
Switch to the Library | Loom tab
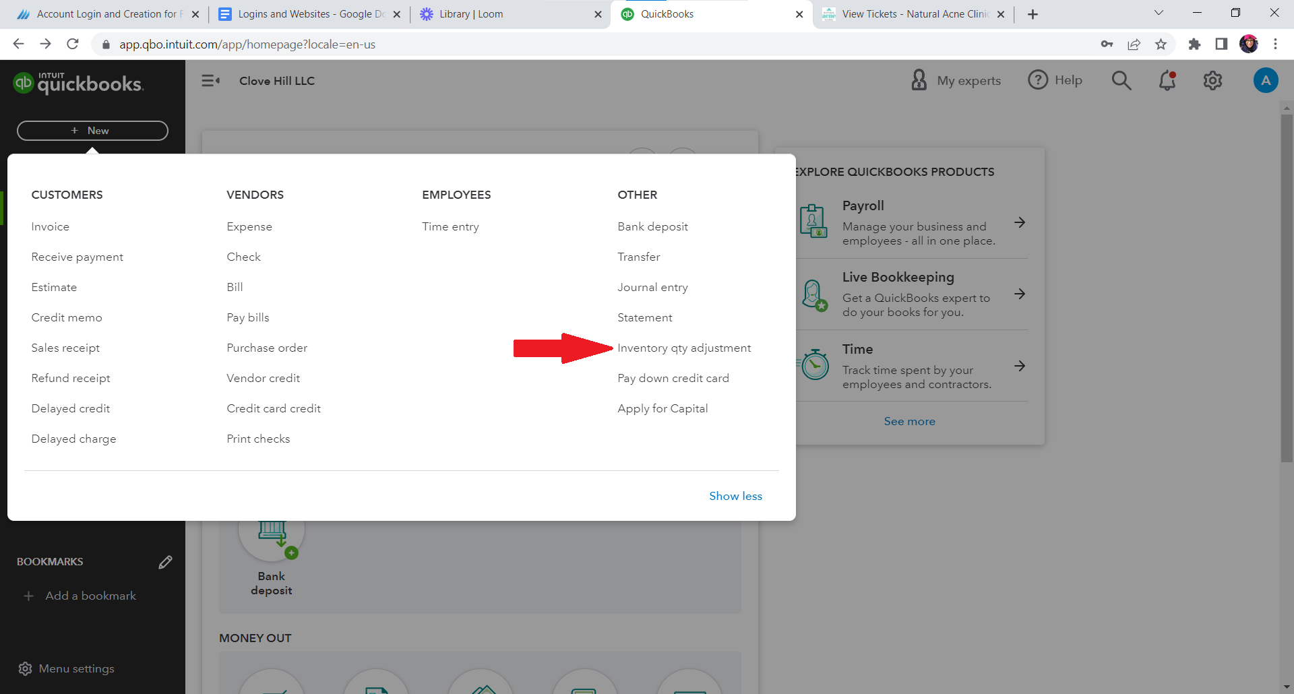pos(510,14)
